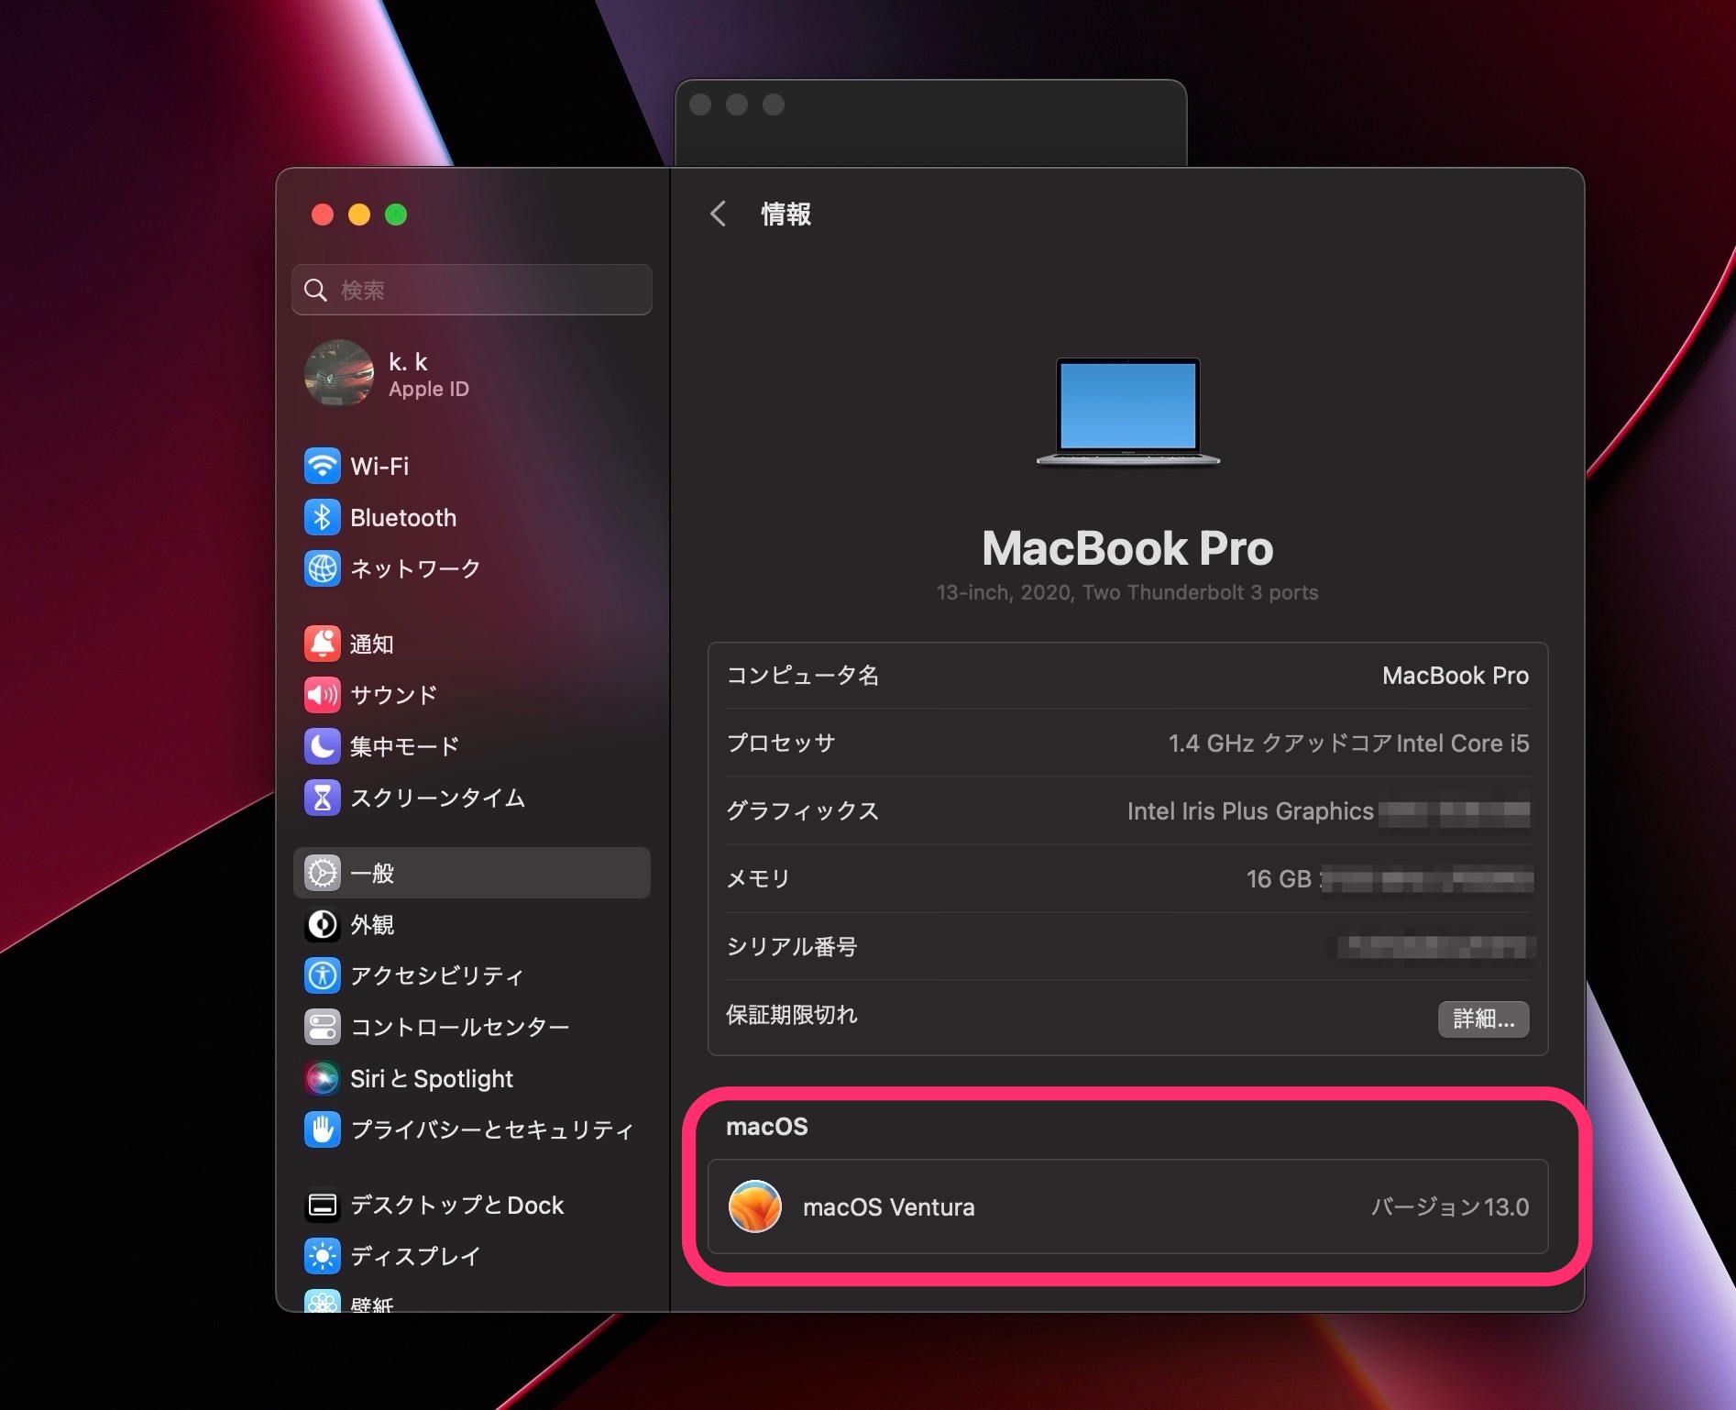Go back using the chevron beside 情報

point(718,214)
